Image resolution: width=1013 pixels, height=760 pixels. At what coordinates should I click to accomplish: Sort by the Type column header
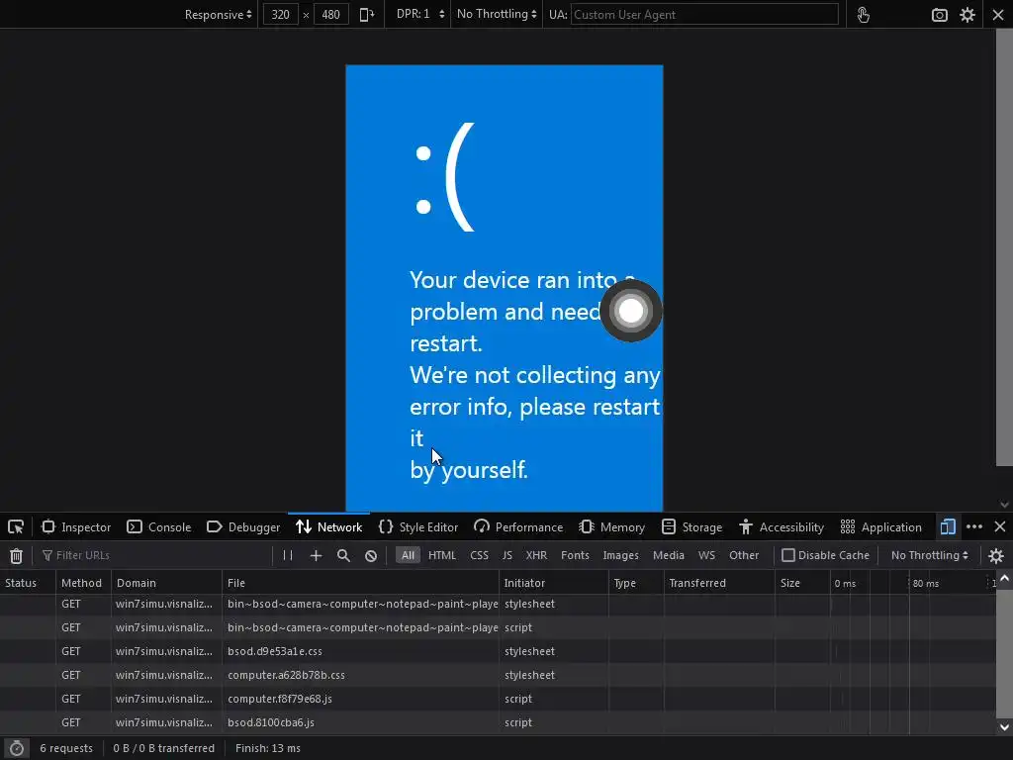coord(636,583)
